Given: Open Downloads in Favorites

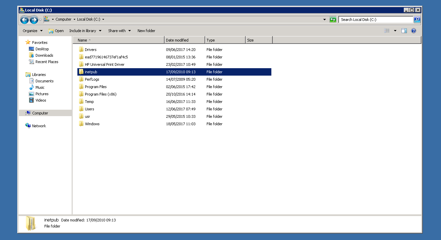Looking at the screenshot, I should 44,55.
